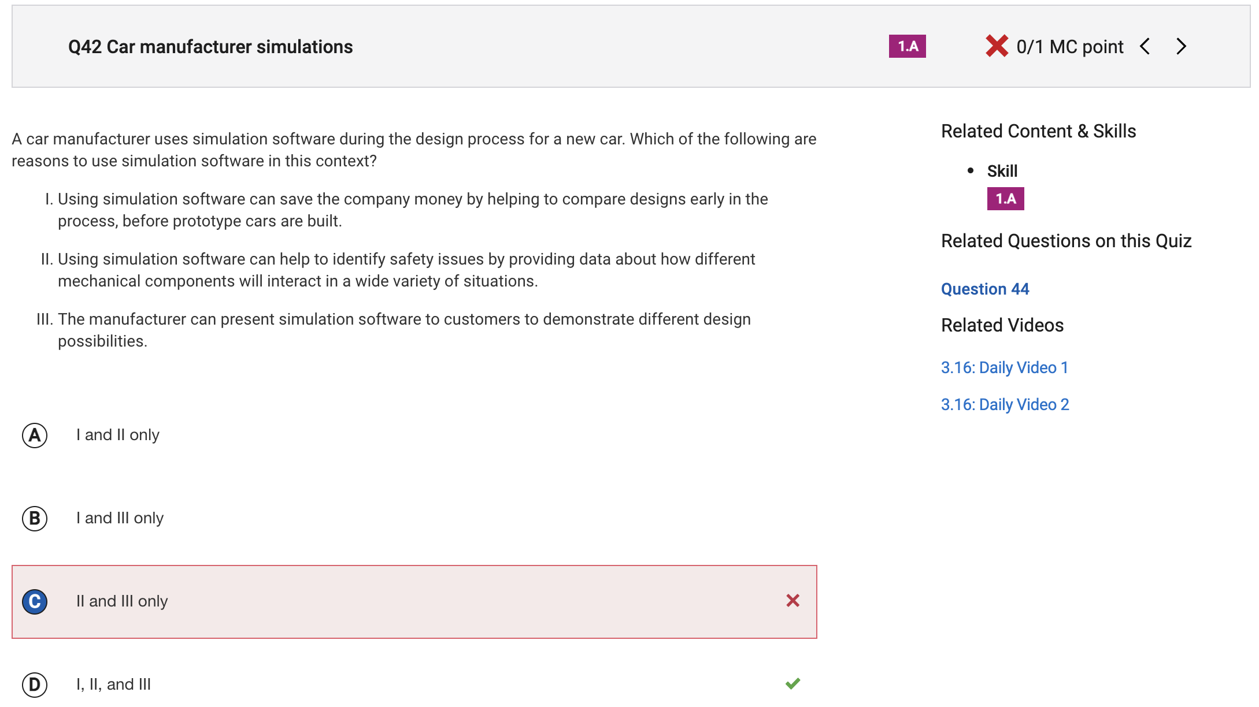Go to the previous question arrow

coord(1145,46)
